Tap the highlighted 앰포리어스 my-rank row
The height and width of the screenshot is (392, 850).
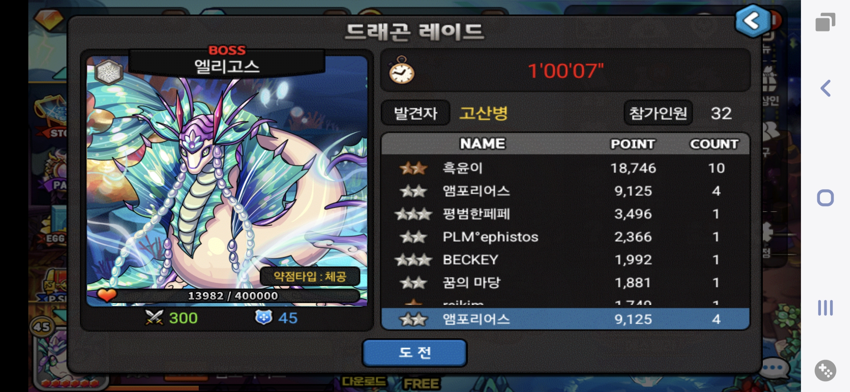[565, 319]
